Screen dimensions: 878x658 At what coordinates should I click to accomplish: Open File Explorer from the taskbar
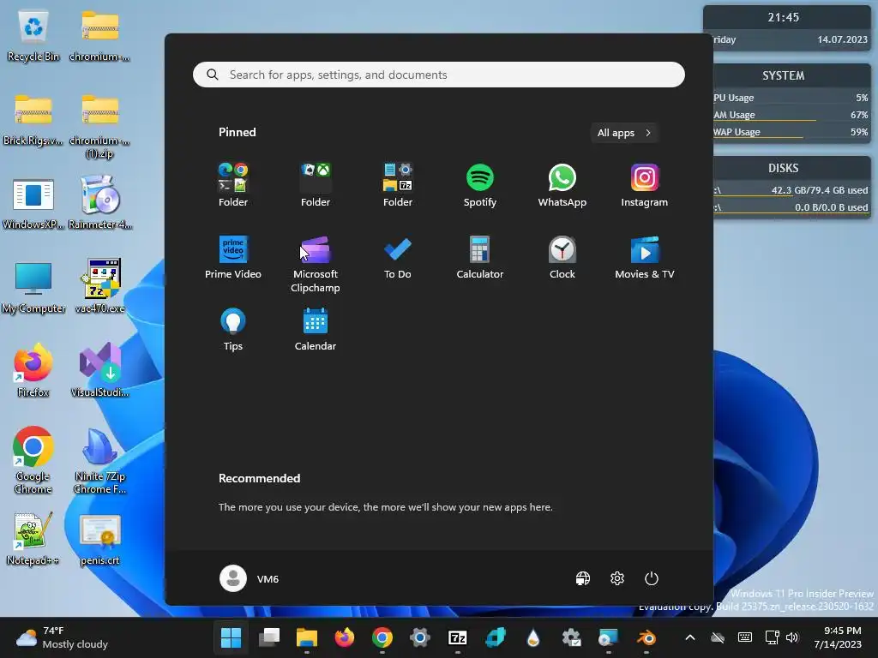pos(306,637)
